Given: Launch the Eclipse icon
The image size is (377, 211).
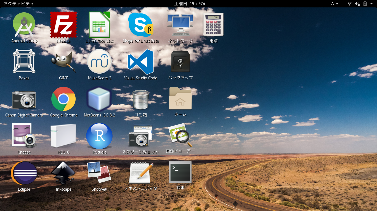Looking at the screenshot, I should coord(24,173).
